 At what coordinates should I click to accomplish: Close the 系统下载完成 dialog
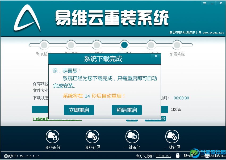coord(156,56)
